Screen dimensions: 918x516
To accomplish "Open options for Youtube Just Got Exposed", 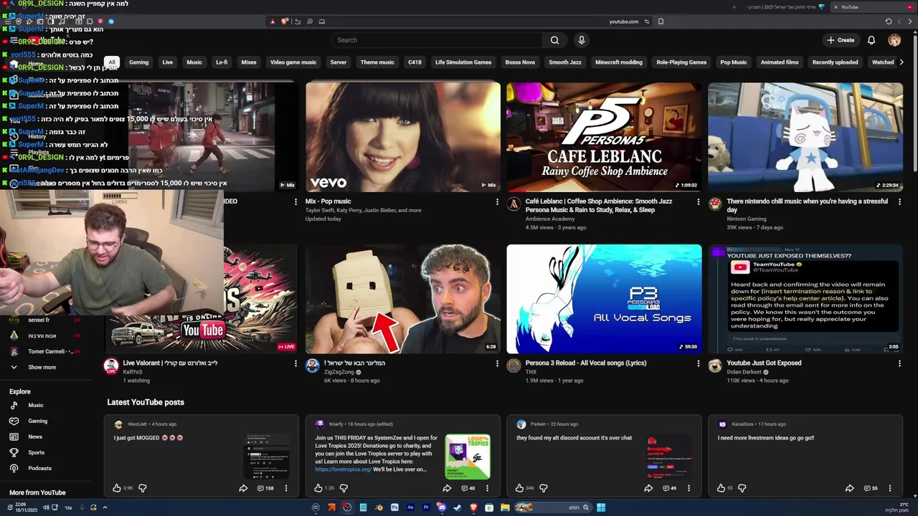I will click(899, 364).
